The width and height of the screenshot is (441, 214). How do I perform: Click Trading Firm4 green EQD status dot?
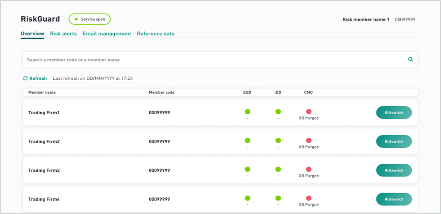247,198
